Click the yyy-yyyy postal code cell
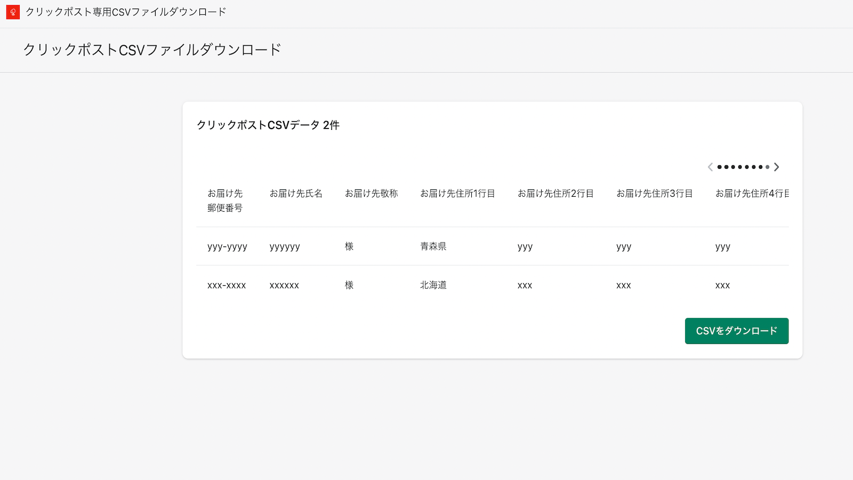This screenshot has width=853, height=480. [x=227, y=246]
